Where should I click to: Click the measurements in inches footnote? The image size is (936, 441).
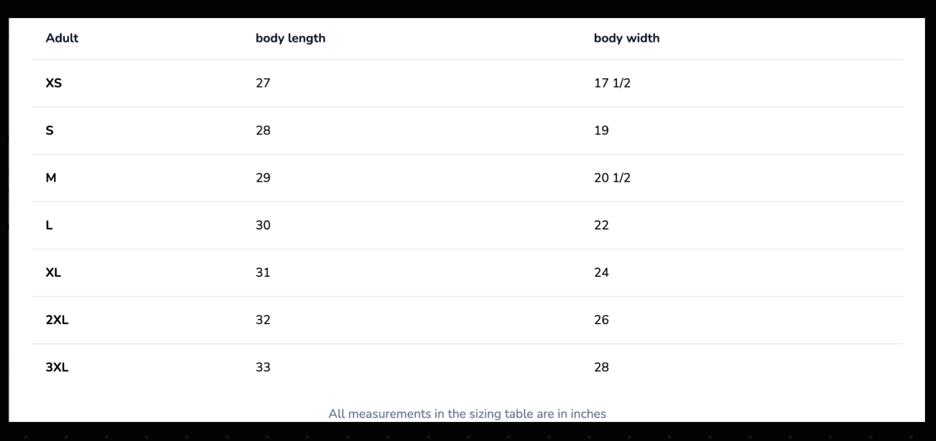(467, 414)
